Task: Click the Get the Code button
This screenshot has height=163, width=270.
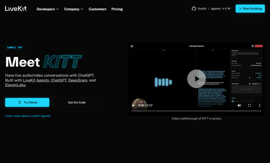Action: [x=77, y=102]
